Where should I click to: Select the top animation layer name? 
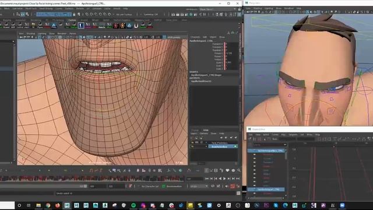pos(219,142)
